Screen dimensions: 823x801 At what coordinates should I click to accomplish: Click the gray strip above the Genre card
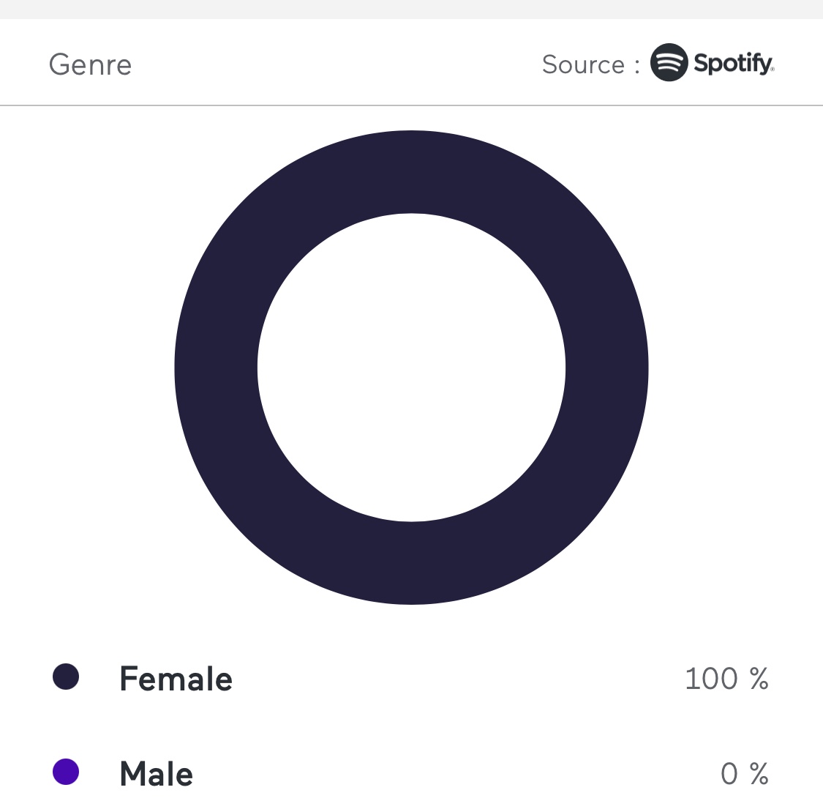pyautogui.click(x=411, y=9)
